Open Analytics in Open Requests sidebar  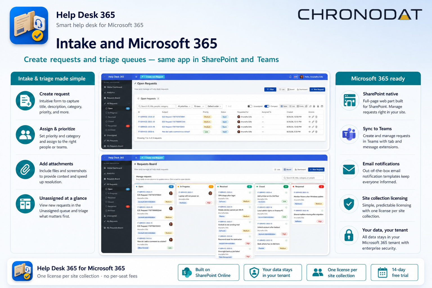(x=111, y=93)
